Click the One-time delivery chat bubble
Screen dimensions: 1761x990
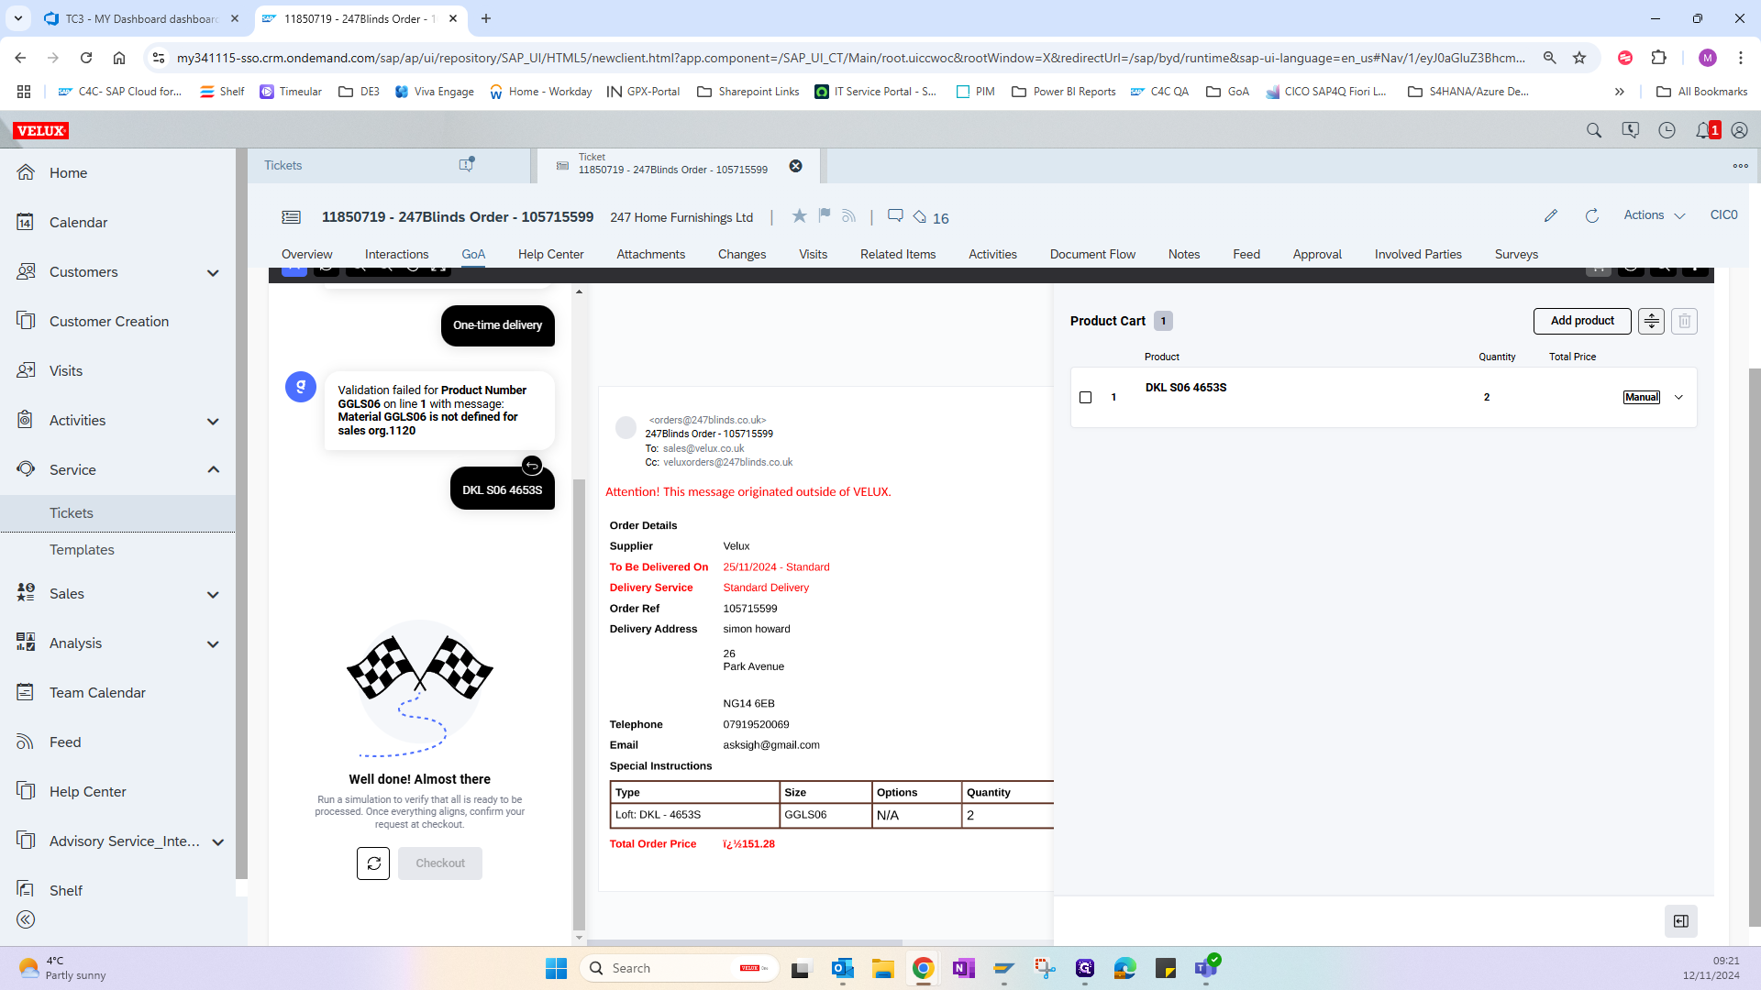[x=497, y=325]
